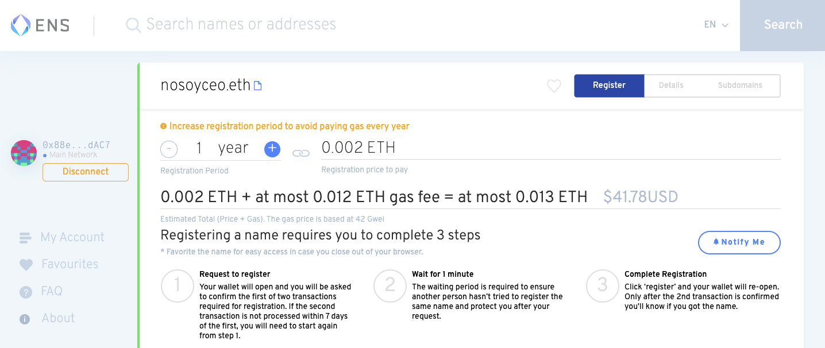Click the Favourites heart icon in sidebar
Image resolution: width=825 pixels, height=348 pixels.
coord(25,264)
